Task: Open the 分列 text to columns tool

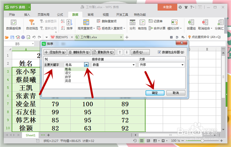Action: tap(132, 25)
